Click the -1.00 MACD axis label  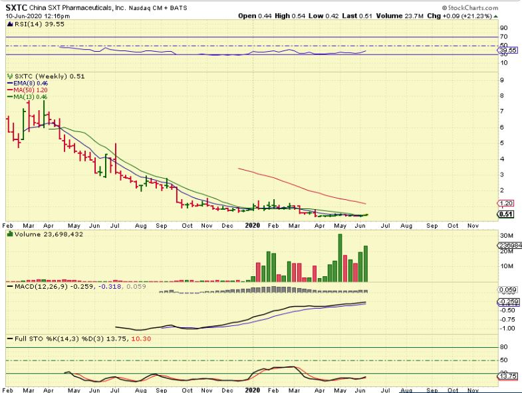point(507,329)
